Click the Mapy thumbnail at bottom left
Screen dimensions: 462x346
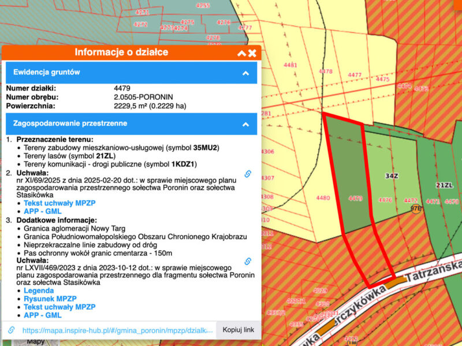coord(36,342)
